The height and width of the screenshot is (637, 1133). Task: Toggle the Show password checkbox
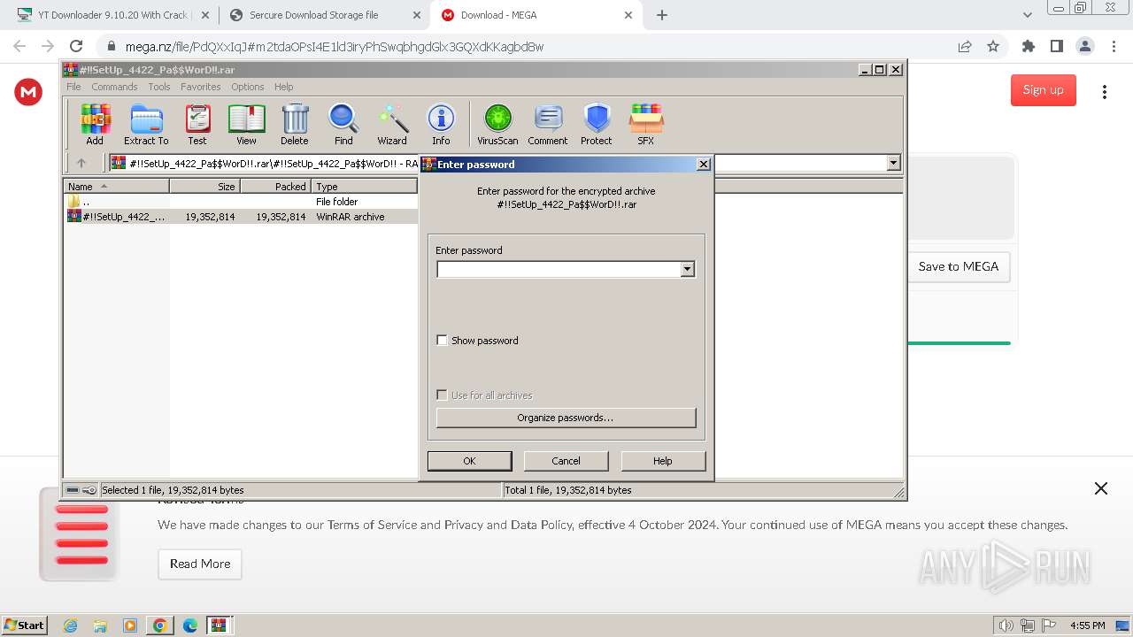tap(443, 340)
